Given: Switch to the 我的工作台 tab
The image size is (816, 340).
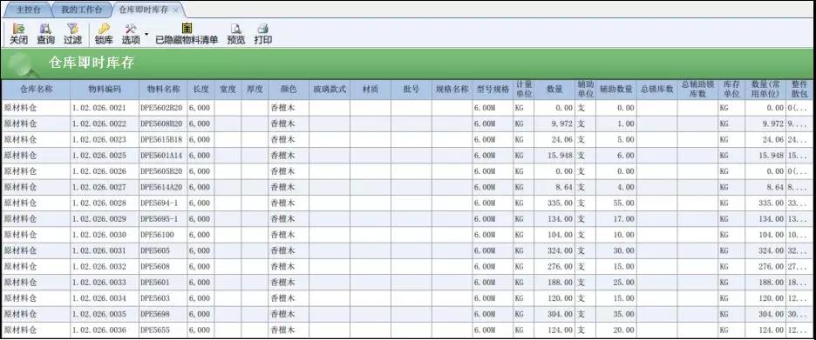Looking at the screenshot, I should [x=82, y=10].
